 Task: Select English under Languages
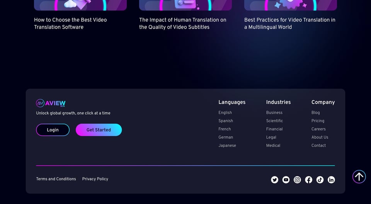[x=225, y=113]
